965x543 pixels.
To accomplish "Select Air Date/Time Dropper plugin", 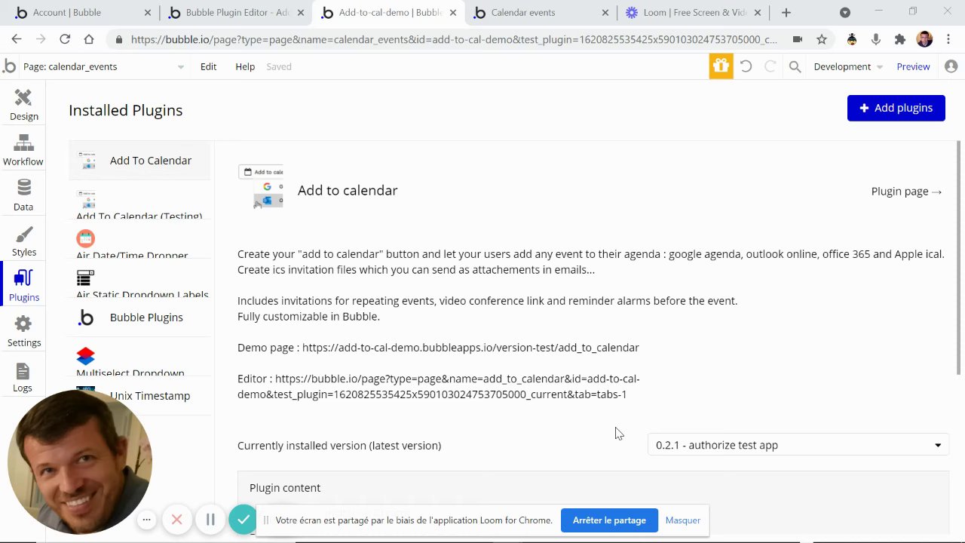I will [140, 239].
